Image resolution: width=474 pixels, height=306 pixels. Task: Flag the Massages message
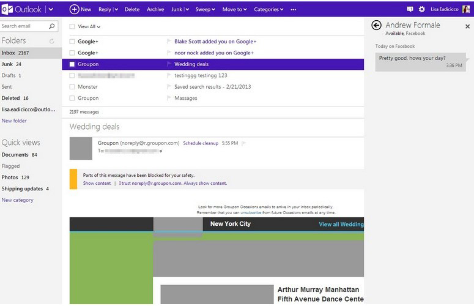169,98
